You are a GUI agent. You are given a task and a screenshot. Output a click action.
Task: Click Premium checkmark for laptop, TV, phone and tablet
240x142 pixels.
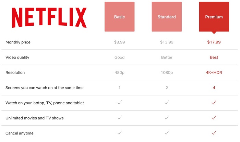point(214,103)
